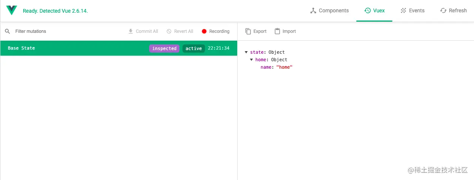Click the Refresh button
This screenshot has height=180, width=474.
(453, 10)
